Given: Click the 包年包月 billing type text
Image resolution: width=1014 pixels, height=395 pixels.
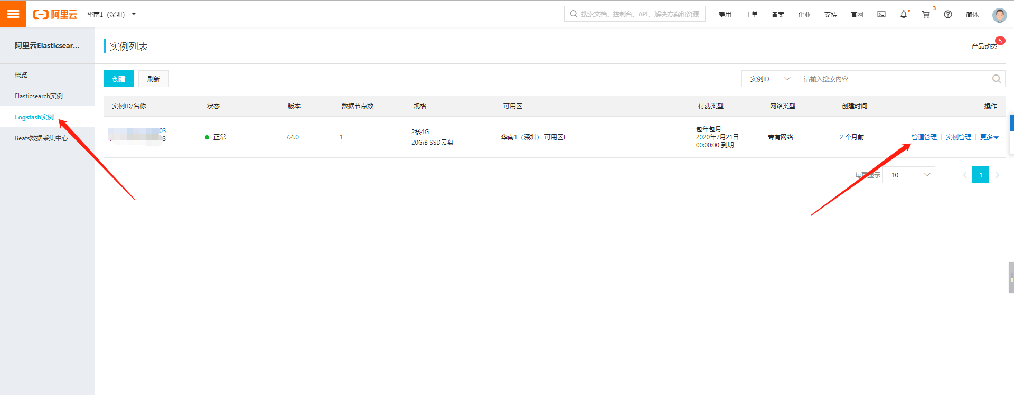Looking at the screenshot, I should [708, 129].
